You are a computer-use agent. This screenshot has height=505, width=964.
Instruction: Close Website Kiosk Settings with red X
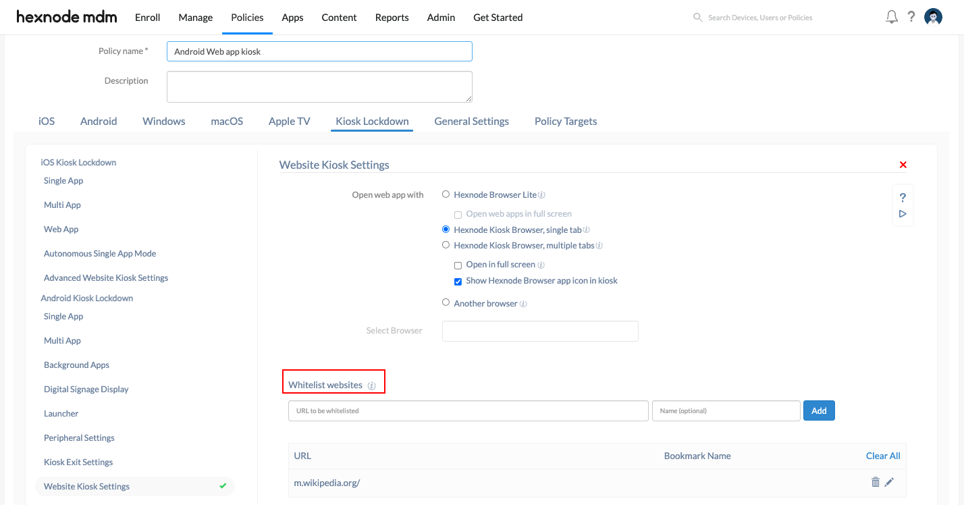[x=903, y=165]
